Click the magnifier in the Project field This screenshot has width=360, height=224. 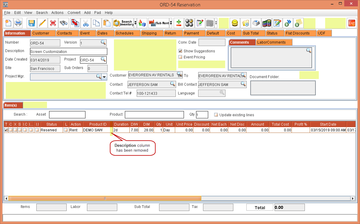[x=103, y=59]
